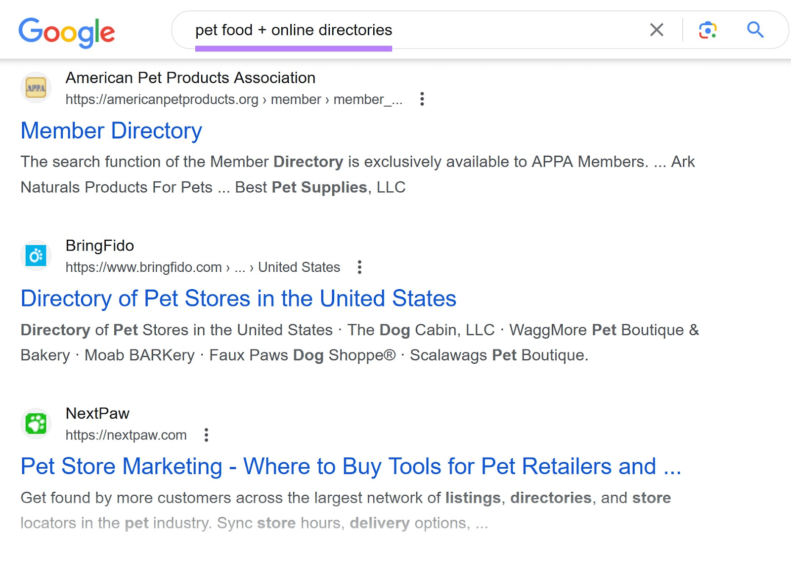791x561 pixels.
Task: Open the three-dot menu on the BringFido result
Action: click(x=359, y=267)
